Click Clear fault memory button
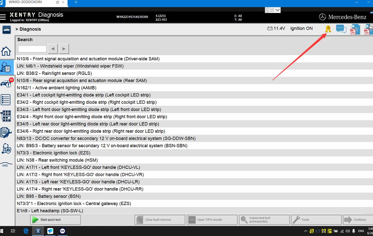 (x=160, y=220)
